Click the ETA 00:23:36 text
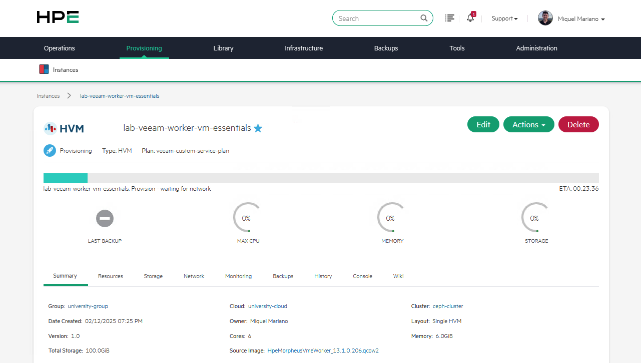The image size is (641, 363). (579, 189)
